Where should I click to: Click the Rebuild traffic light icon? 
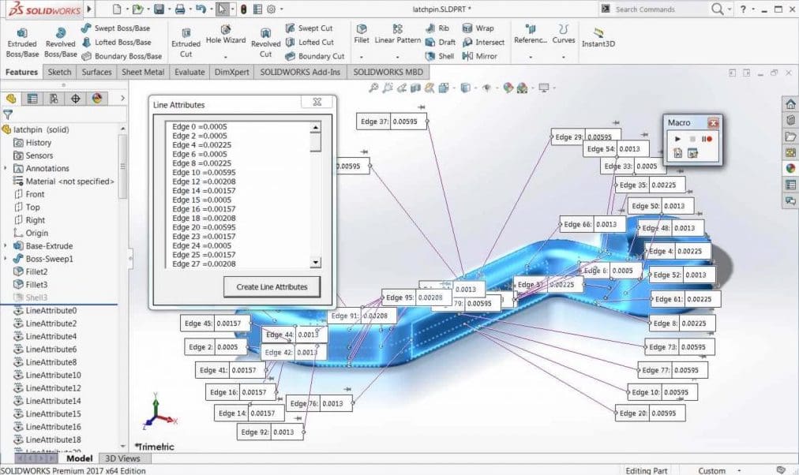click(x=243, y=9)
